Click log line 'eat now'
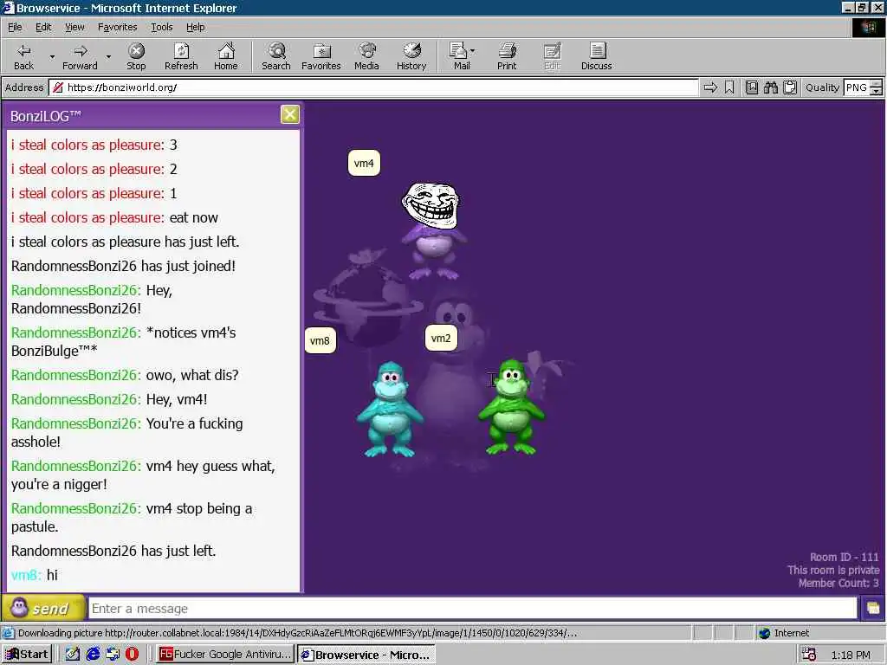Image resolution: width=887 pixels, height=665 pixels. click(x=114, y=217)
